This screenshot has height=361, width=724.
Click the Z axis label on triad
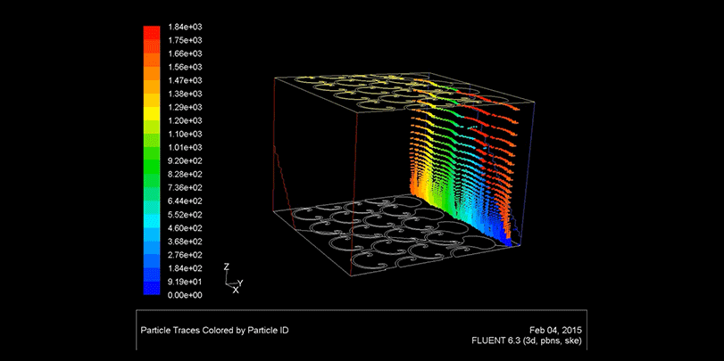point(227,267)
